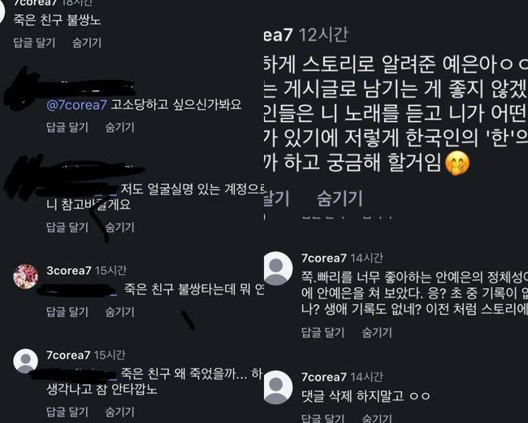Hide the 안타깝노 comment by 7corea7
This screenshot has width=528, height=423.
(x=120, y=412)
